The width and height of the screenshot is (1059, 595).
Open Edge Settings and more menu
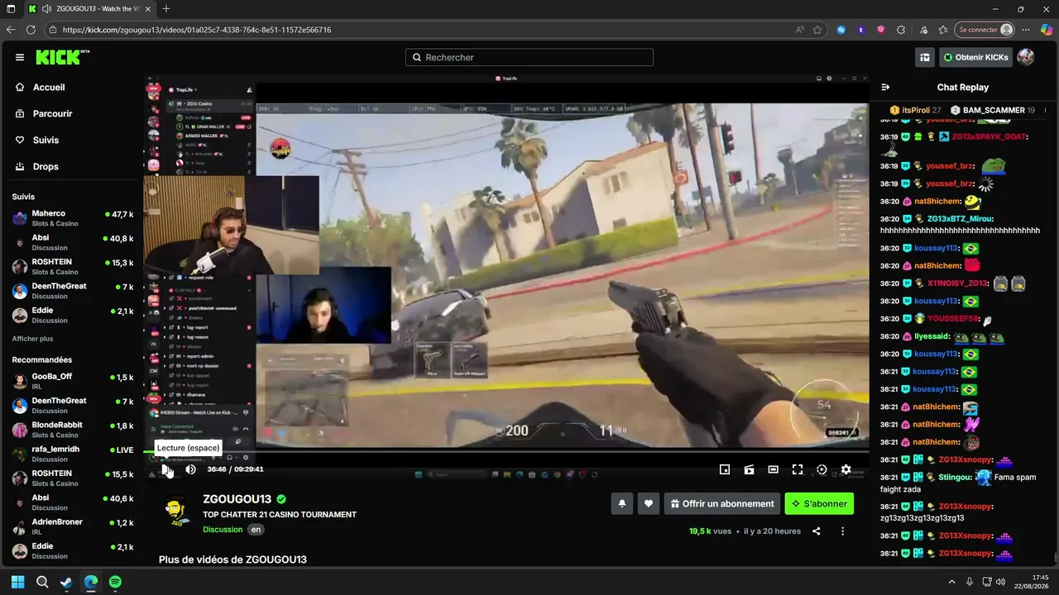[1027, 30]
